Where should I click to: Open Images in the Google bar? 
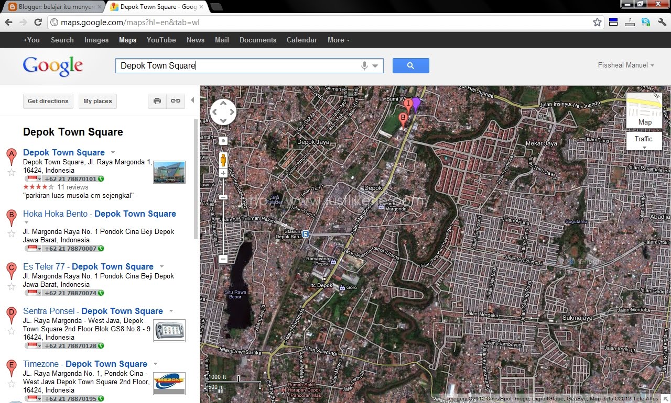click(x=96, y=40)
